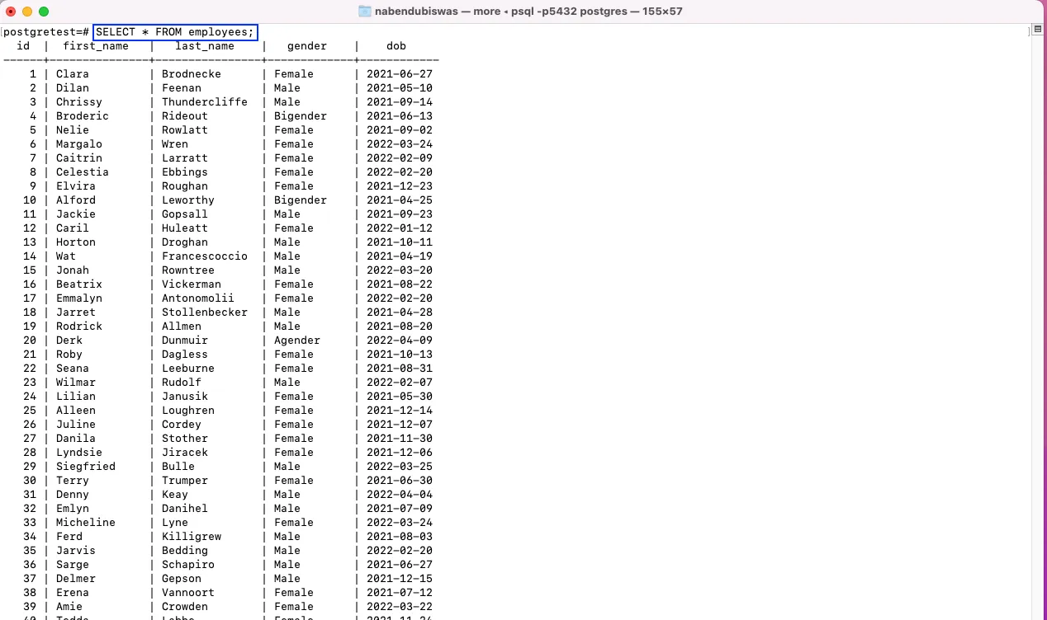The height and width of the screenshot is (620, 1047).
Task: Click first name Lilian
Action: click(76, 397)
